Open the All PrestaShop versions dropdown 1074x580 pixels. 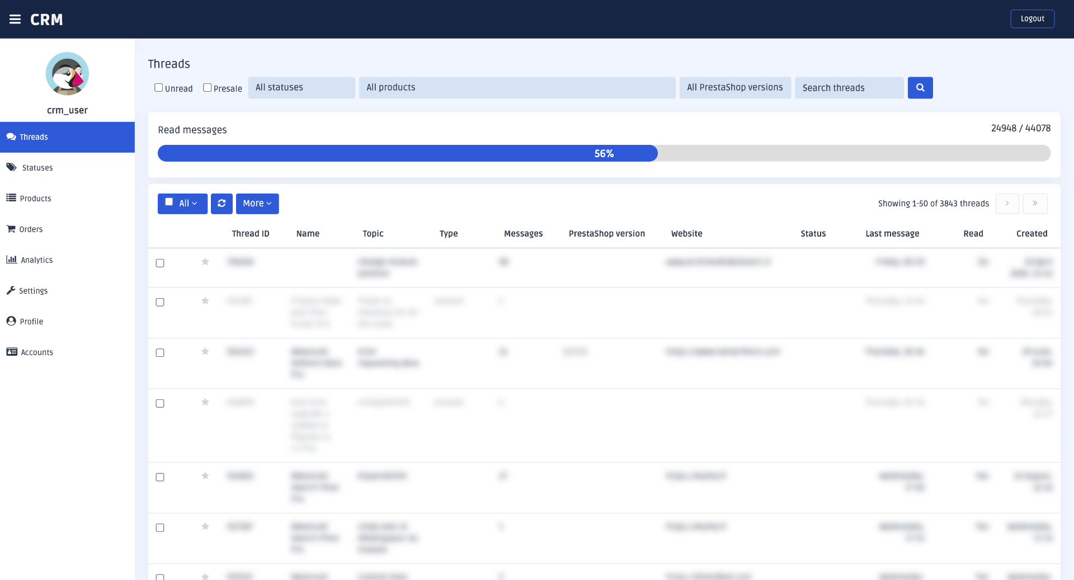click(735, 88)
